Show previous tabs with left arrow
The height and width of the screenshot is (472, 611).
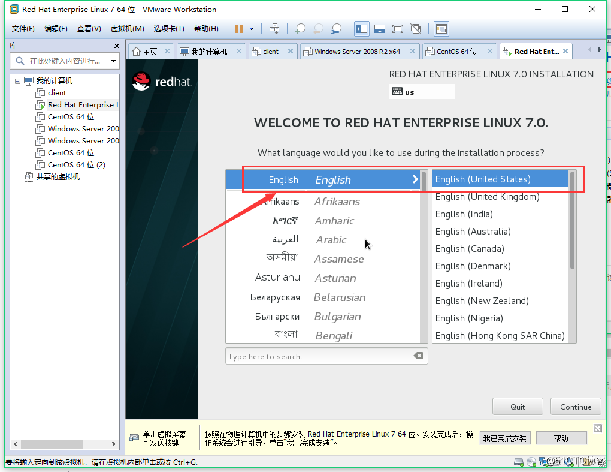click(x=589, y=50)
